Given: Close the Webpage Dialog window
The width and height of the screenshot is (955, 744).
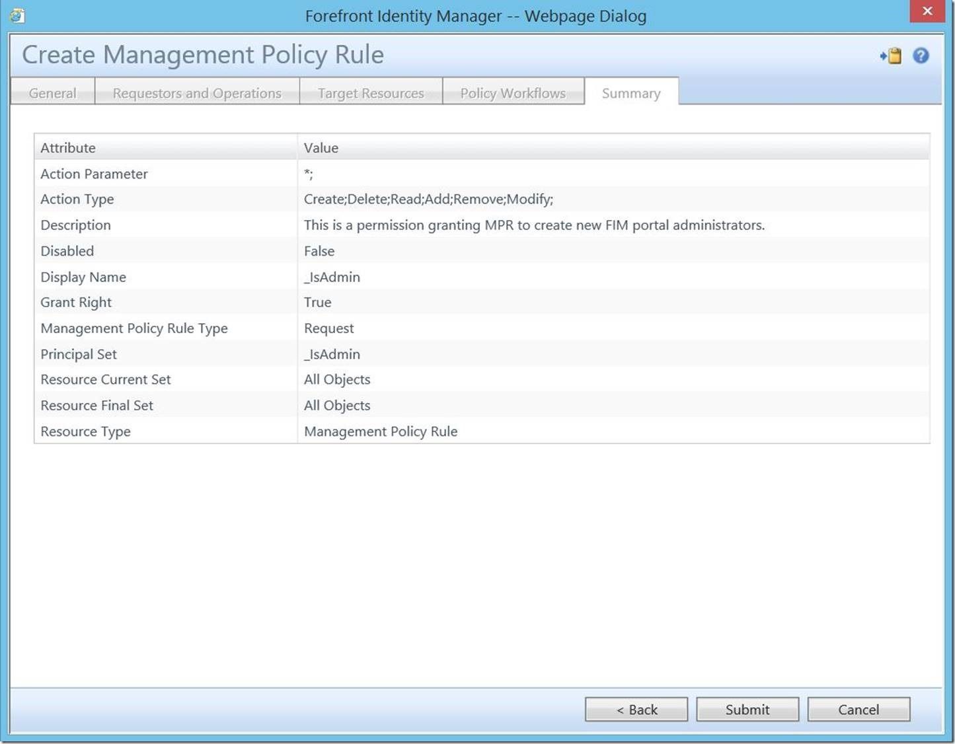Looking at the screenshot, I should (x=927, y=11).
